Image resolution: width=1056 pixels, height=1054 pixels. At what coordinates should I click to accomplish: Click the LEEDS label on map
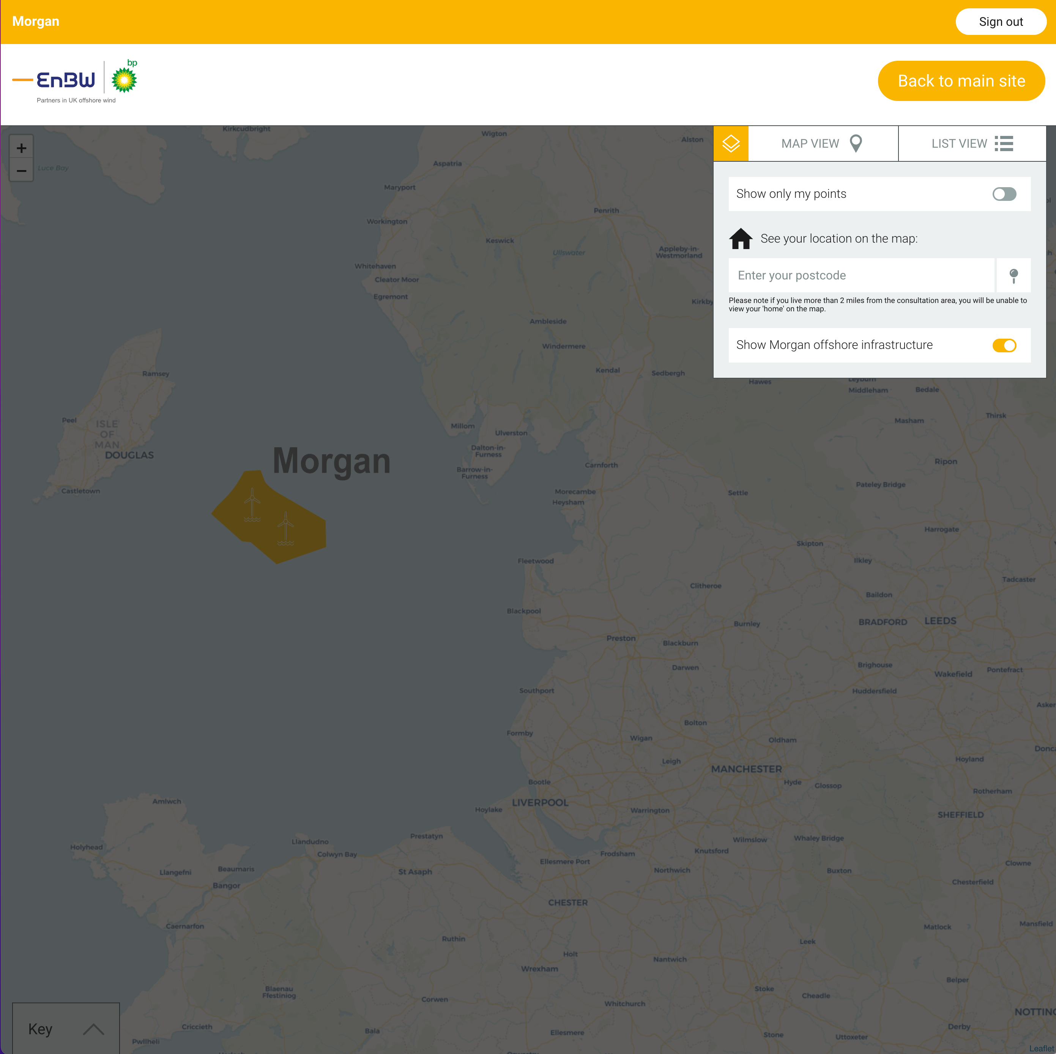pos(940,621)
